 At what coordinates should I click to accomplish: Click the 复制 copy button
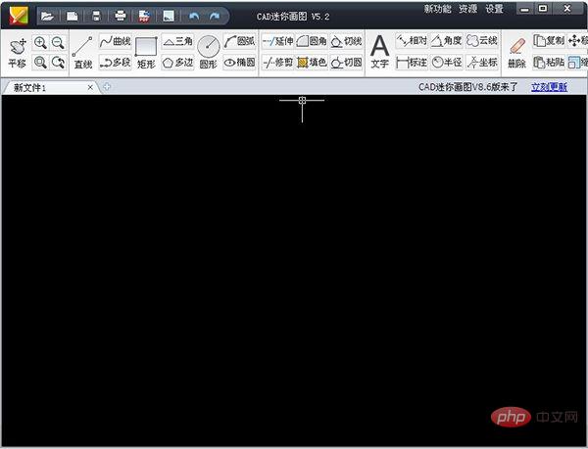pyautogui.click(x=549, y=41)
